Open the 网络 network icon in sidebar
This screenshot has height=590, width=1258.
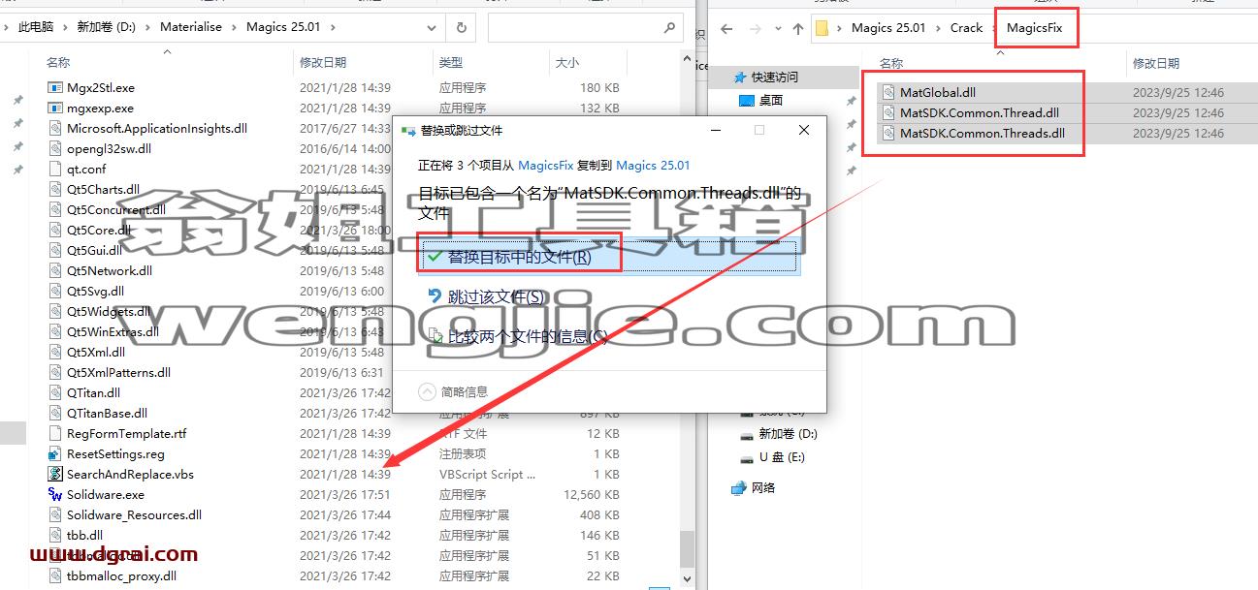point(739,487)
